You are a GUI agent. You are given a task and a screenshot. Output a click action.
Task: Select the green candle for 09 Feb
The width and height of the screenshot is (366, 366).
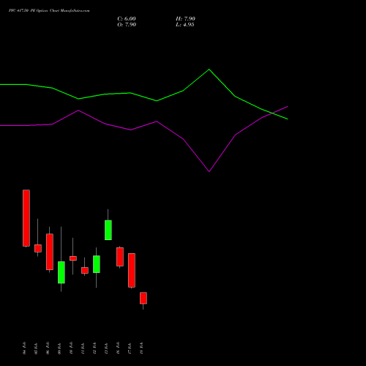[61, 272]
